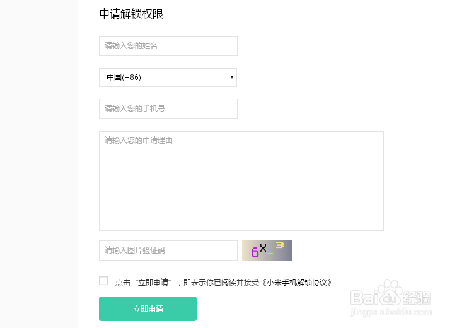Focus the 请输入您的手机号 phone field

(x=168, y=109)
